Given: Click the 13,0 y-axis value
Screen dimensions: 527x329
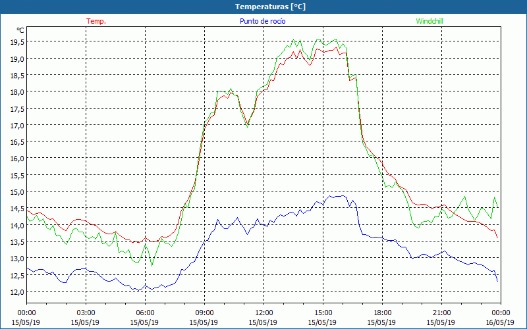Looking at the screenshot, I should [x=18, y=259].
